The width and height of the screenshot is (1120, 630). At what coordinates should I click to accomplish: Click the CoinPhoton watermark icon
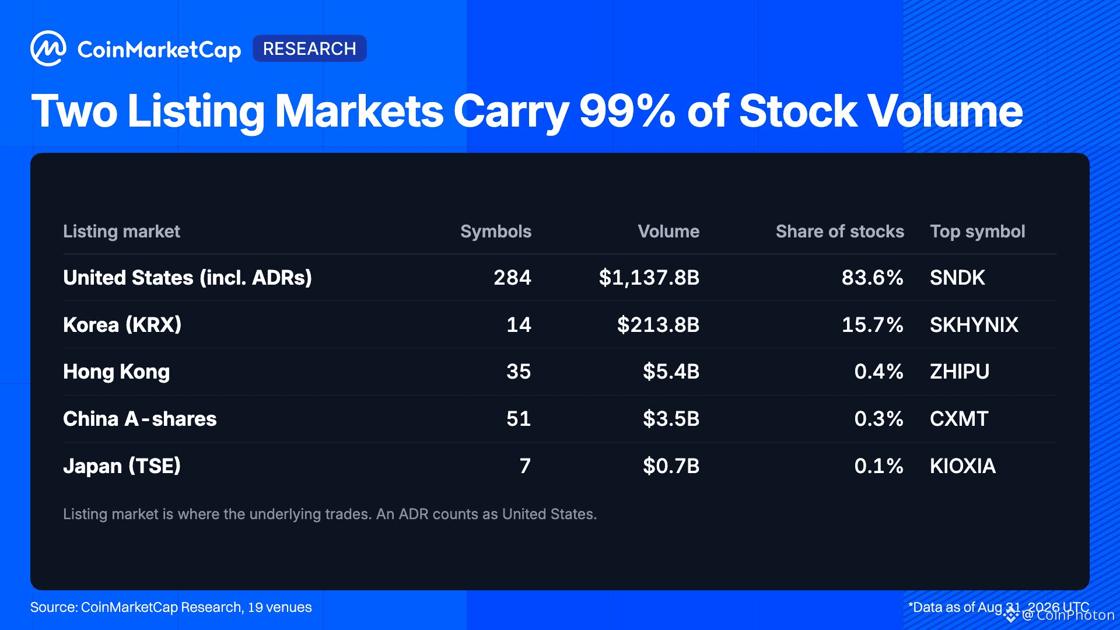point(1011,615)
